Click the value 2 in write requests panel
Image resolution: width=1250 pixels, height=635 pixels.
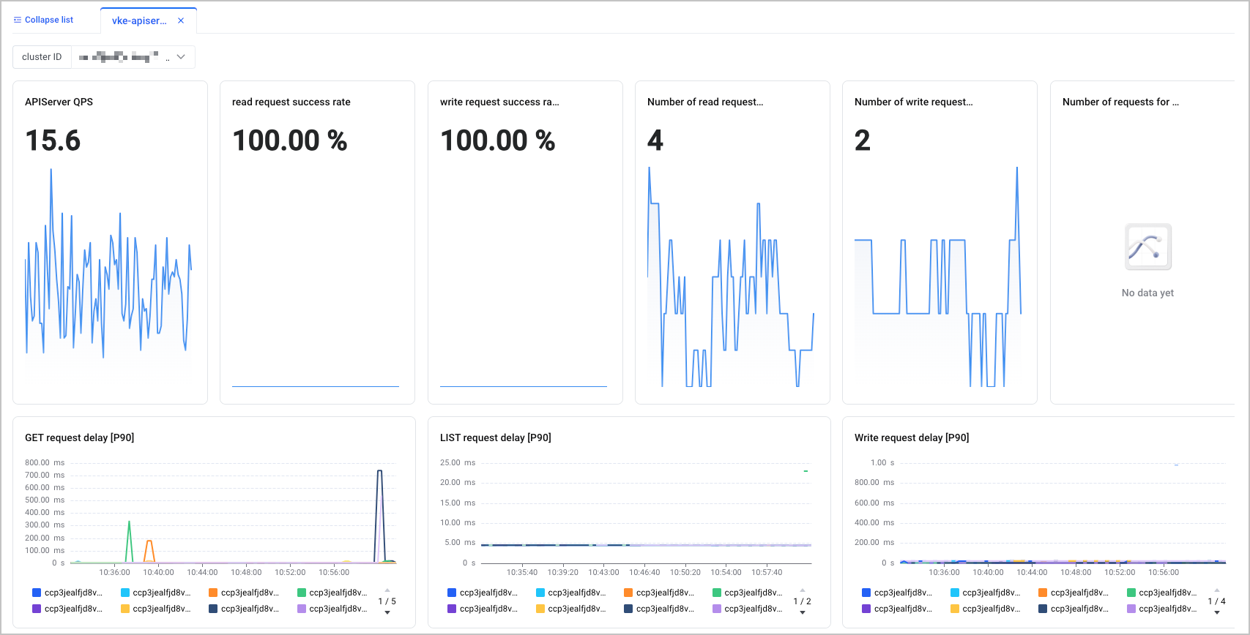(863, 140)
